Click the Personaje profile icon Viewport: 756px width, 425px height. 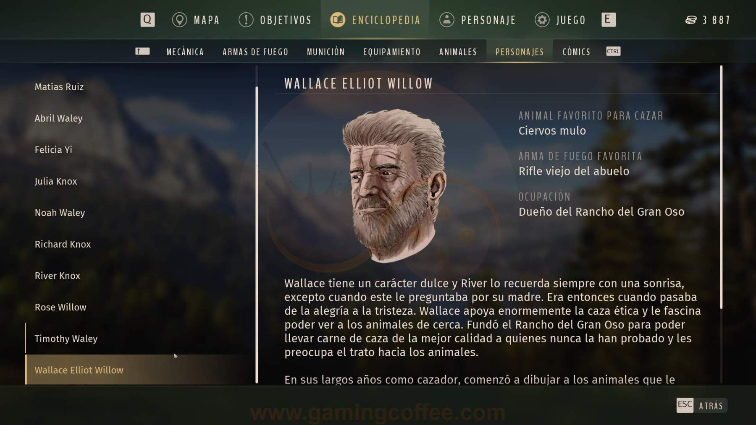tap(447, 20)
